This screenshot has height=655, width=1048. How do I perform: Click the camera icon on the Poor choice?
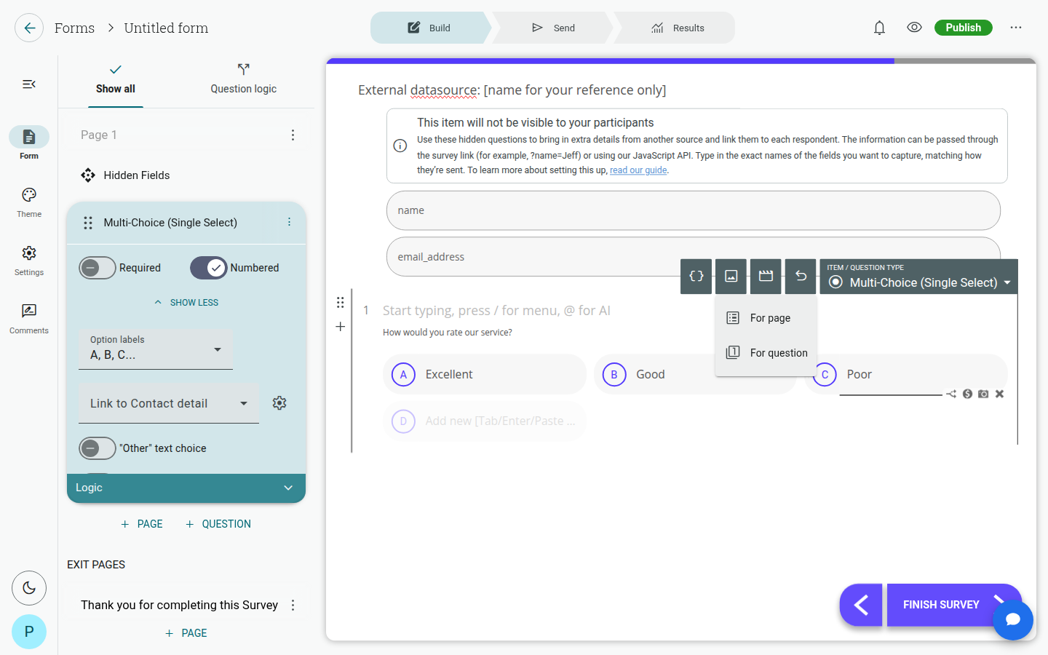(x=983, y=394)
